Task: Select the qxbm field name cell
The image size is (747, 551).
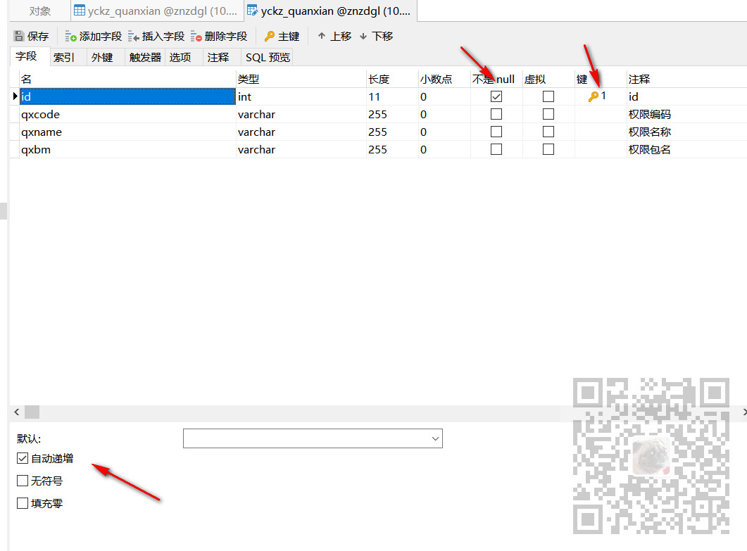Action: pyautogui.click(x=127, y=149)
